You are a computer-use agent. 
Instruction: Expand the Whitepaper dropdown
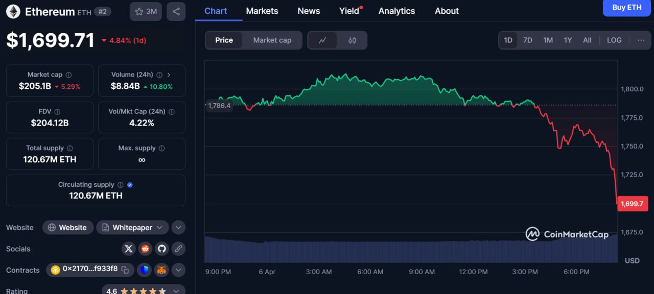(132, 228)
